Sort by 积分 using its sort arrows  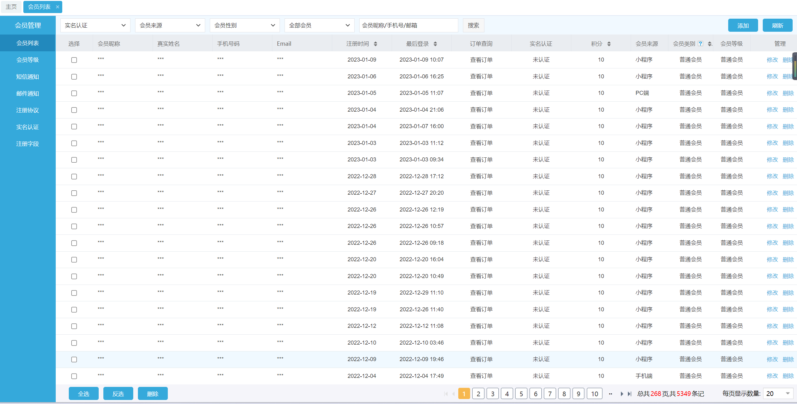[609, 44]
